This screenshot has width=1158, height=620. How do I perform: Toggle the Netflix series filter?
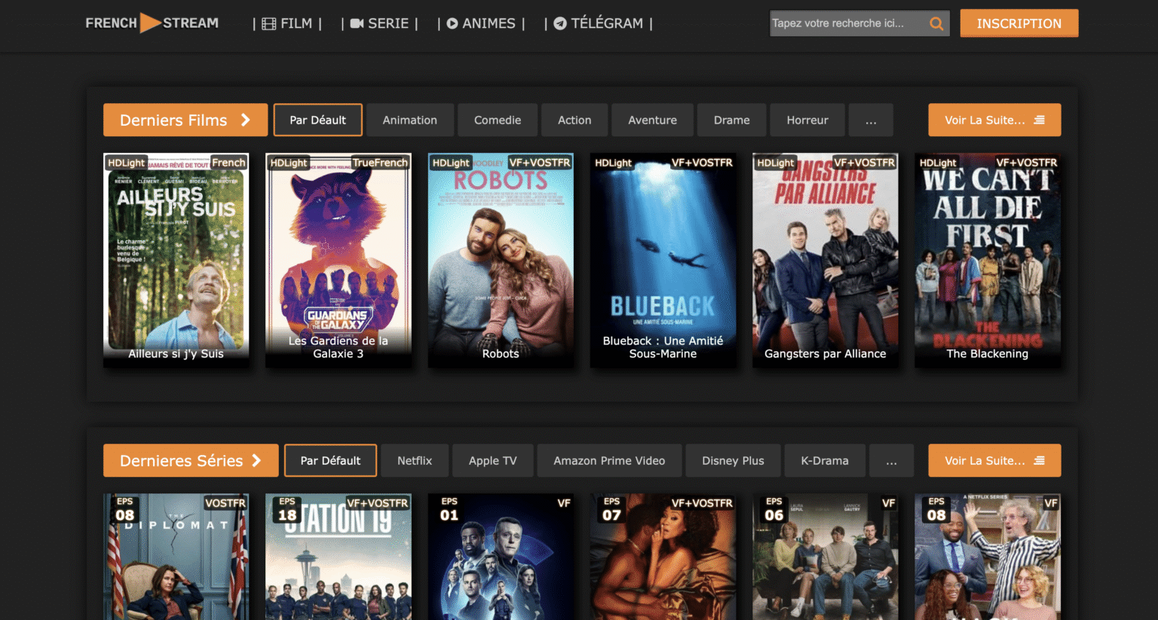click(x=414, y=460)
